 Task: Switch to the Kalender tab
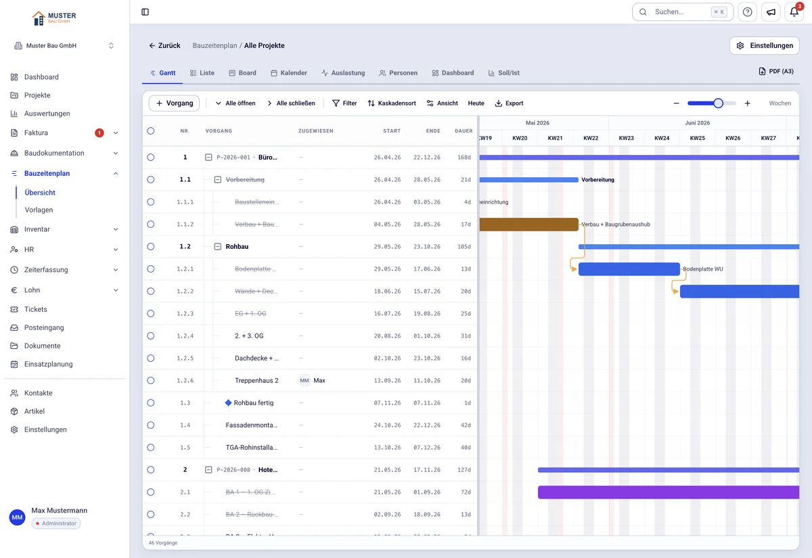tap(289, 73)
